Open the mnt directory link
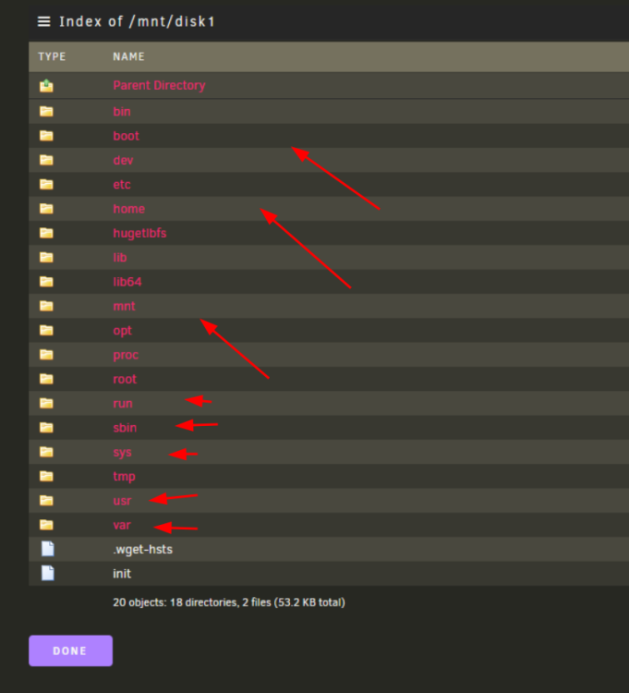This screenshot has height=693, width=629. pyautogui.click(x=124, y=306)
